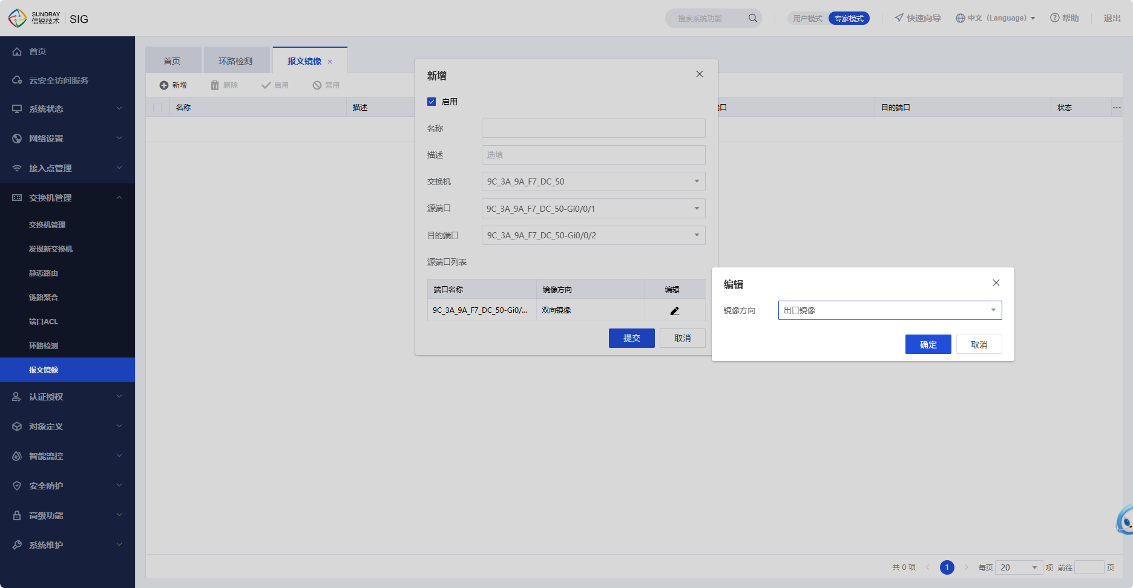Click the 认证授权 user icon

(x=17, y=397)
